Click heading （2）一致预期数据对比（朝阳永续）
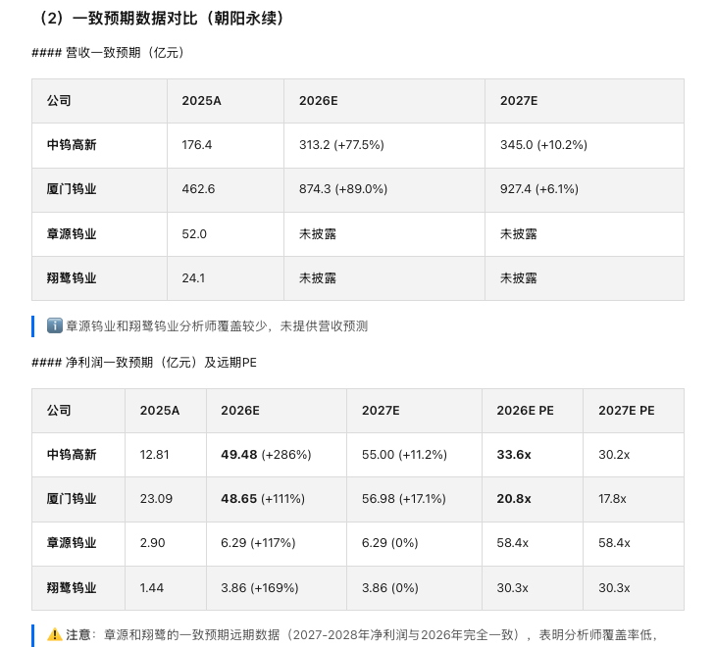Image resolution: width=715 pixels, height=647 pixels. (x=159, y=19)
